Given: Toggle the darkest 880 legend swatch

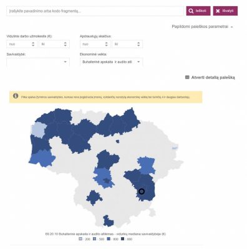Looking at the screenshot, I should (122, 239).
